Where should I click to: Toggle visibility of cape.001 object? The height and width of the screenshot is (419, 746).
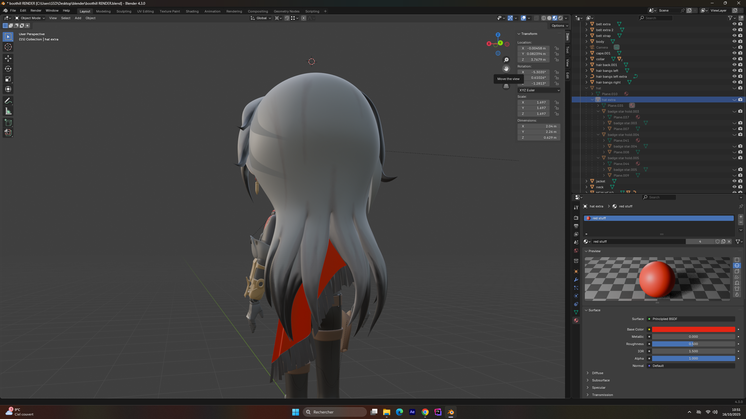[x=734, y=53]
